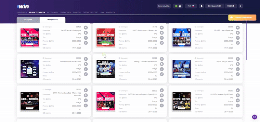Screen dimensions: 260x122
Task: Open the purple mail chat bubble
Action: tap(254, 117)
